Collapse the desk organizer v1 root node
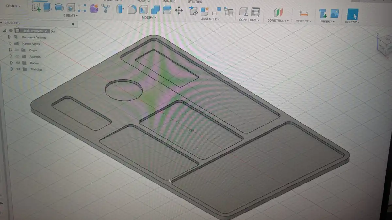Screen dimensions: 392x220 (5, 31)
